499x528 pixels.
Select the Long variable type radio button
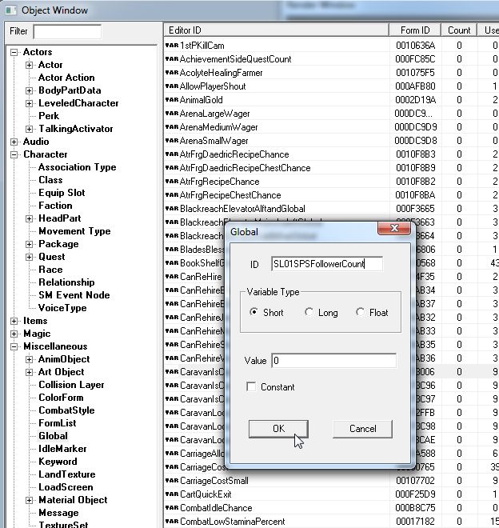point(309,312)
